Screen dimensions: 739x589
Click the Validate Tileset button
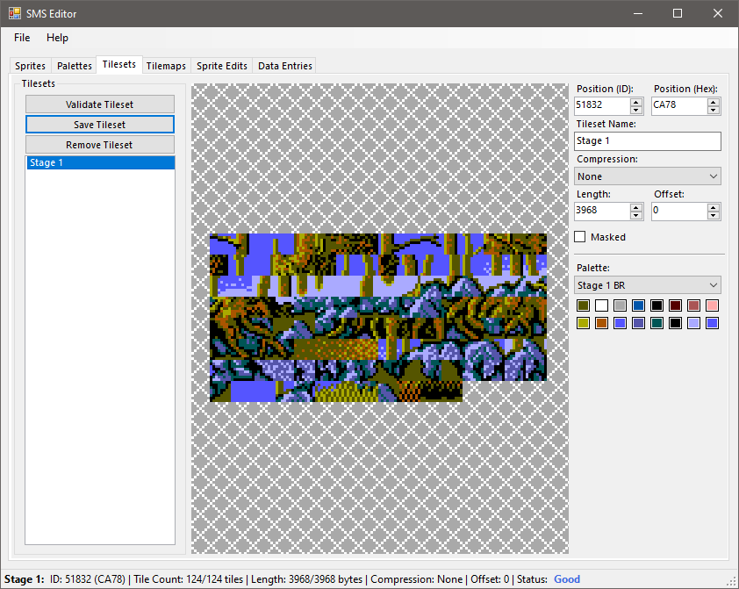pos(100,104)
